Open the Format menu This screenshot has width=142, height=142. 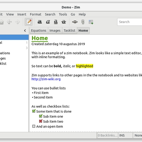click(35, 14)
